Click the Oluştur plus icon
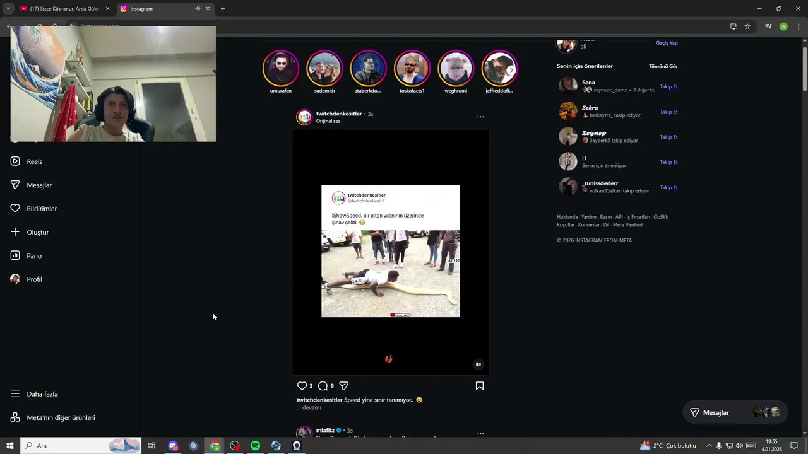Screen dimensions: 808x454 click(x=15, y=232)
